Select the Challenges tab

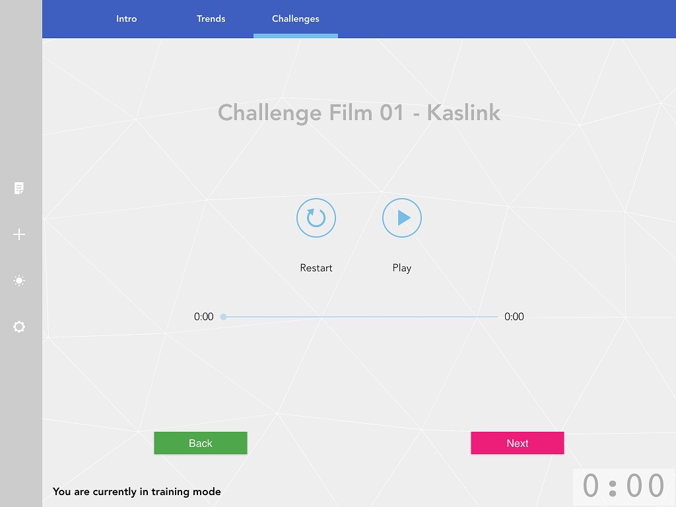(296, 18)
